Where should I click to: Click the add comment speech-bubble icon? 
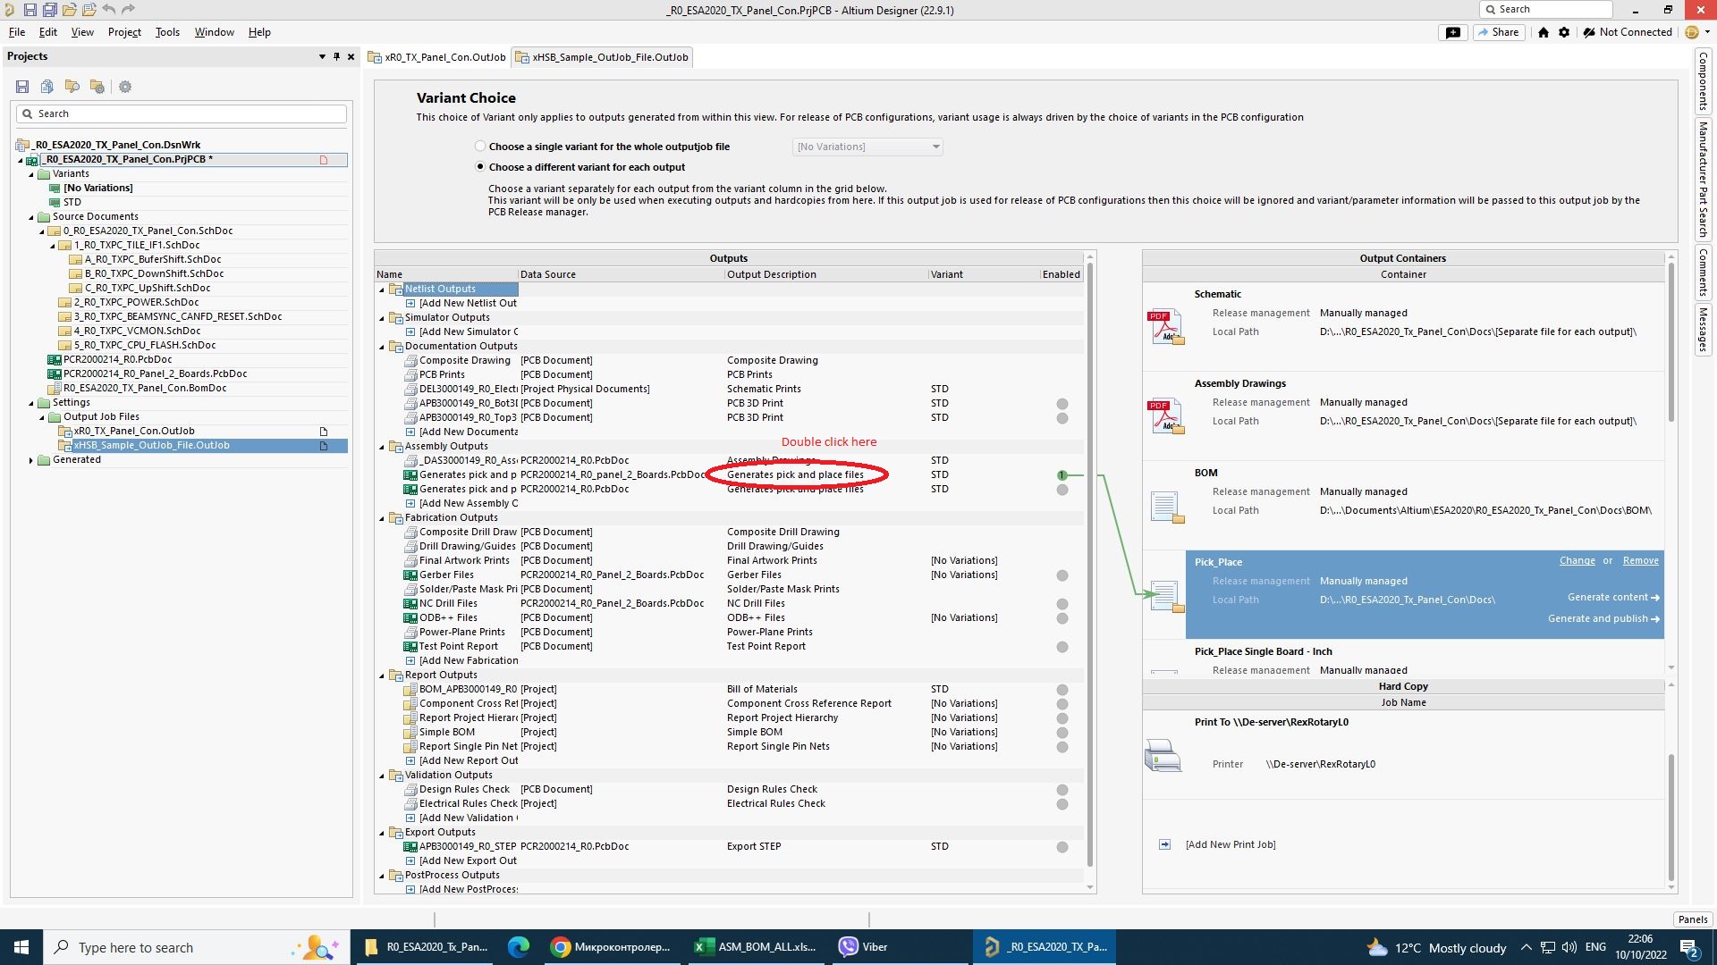click(1453, 32)
